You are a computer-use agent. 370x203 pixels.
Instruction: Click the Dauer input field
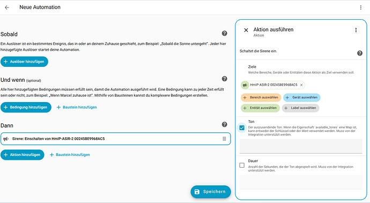pos(301,182)
